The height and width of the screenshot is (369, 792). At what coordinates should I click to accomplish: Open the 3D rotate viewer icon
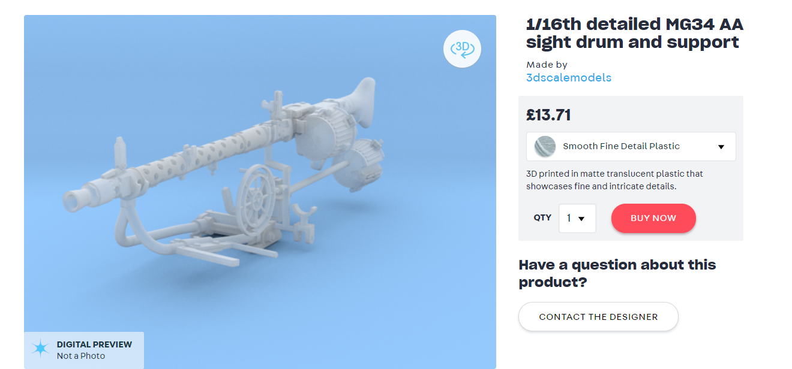coord(462,48)
